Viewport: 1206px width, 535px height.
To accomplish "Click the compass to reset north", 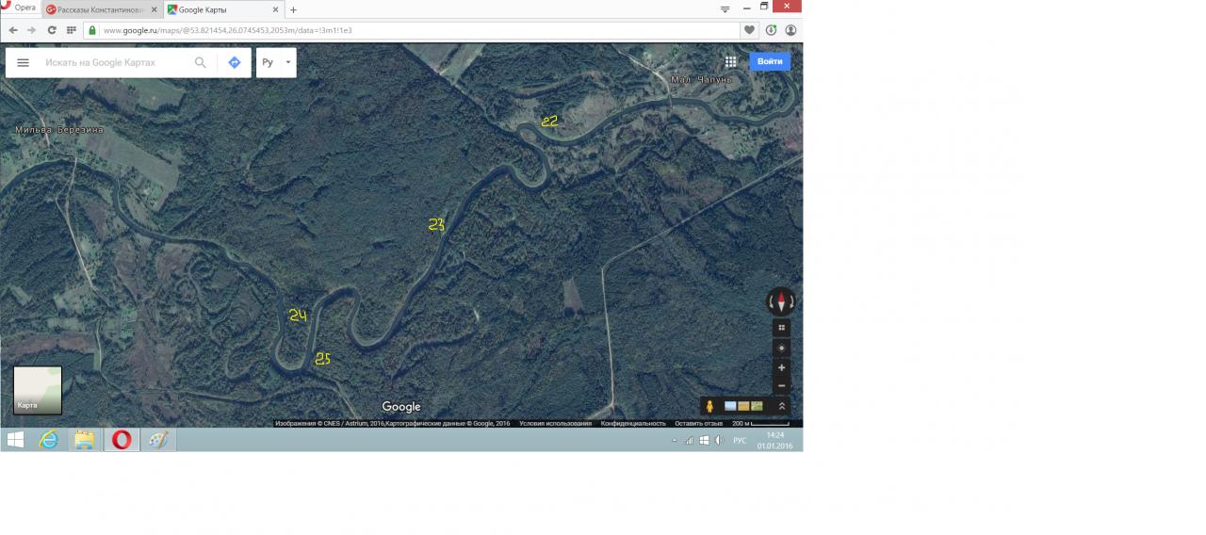I will click(781, 301).
